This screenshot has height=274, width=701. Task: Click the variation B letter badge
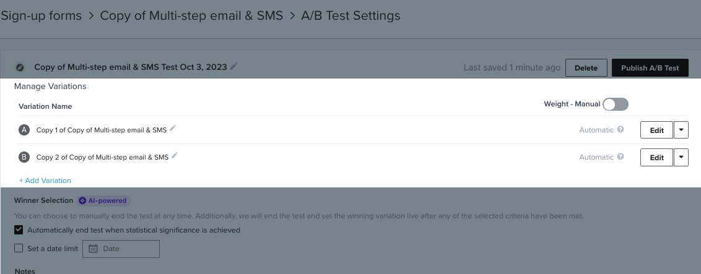click(24, 157)
